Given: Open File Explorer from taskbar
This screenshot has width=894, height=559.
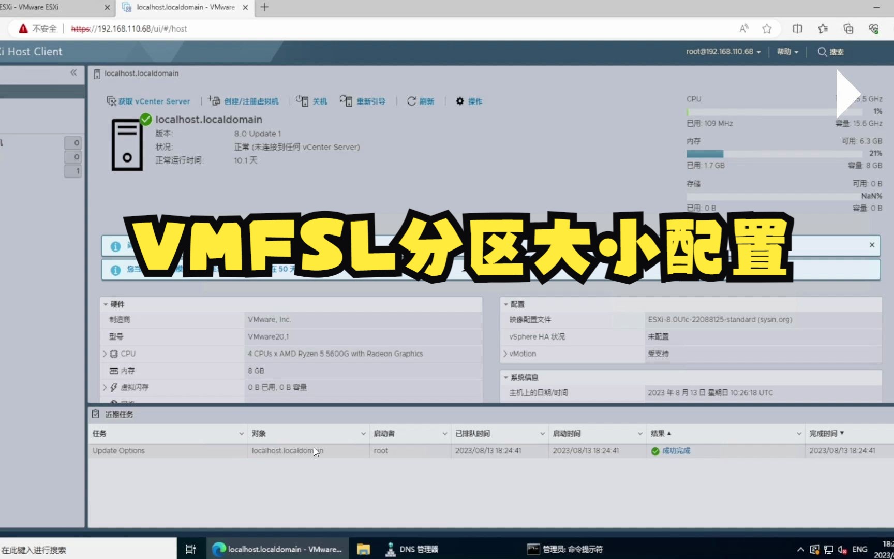Looking at the screenshot, I should [363, 549].
